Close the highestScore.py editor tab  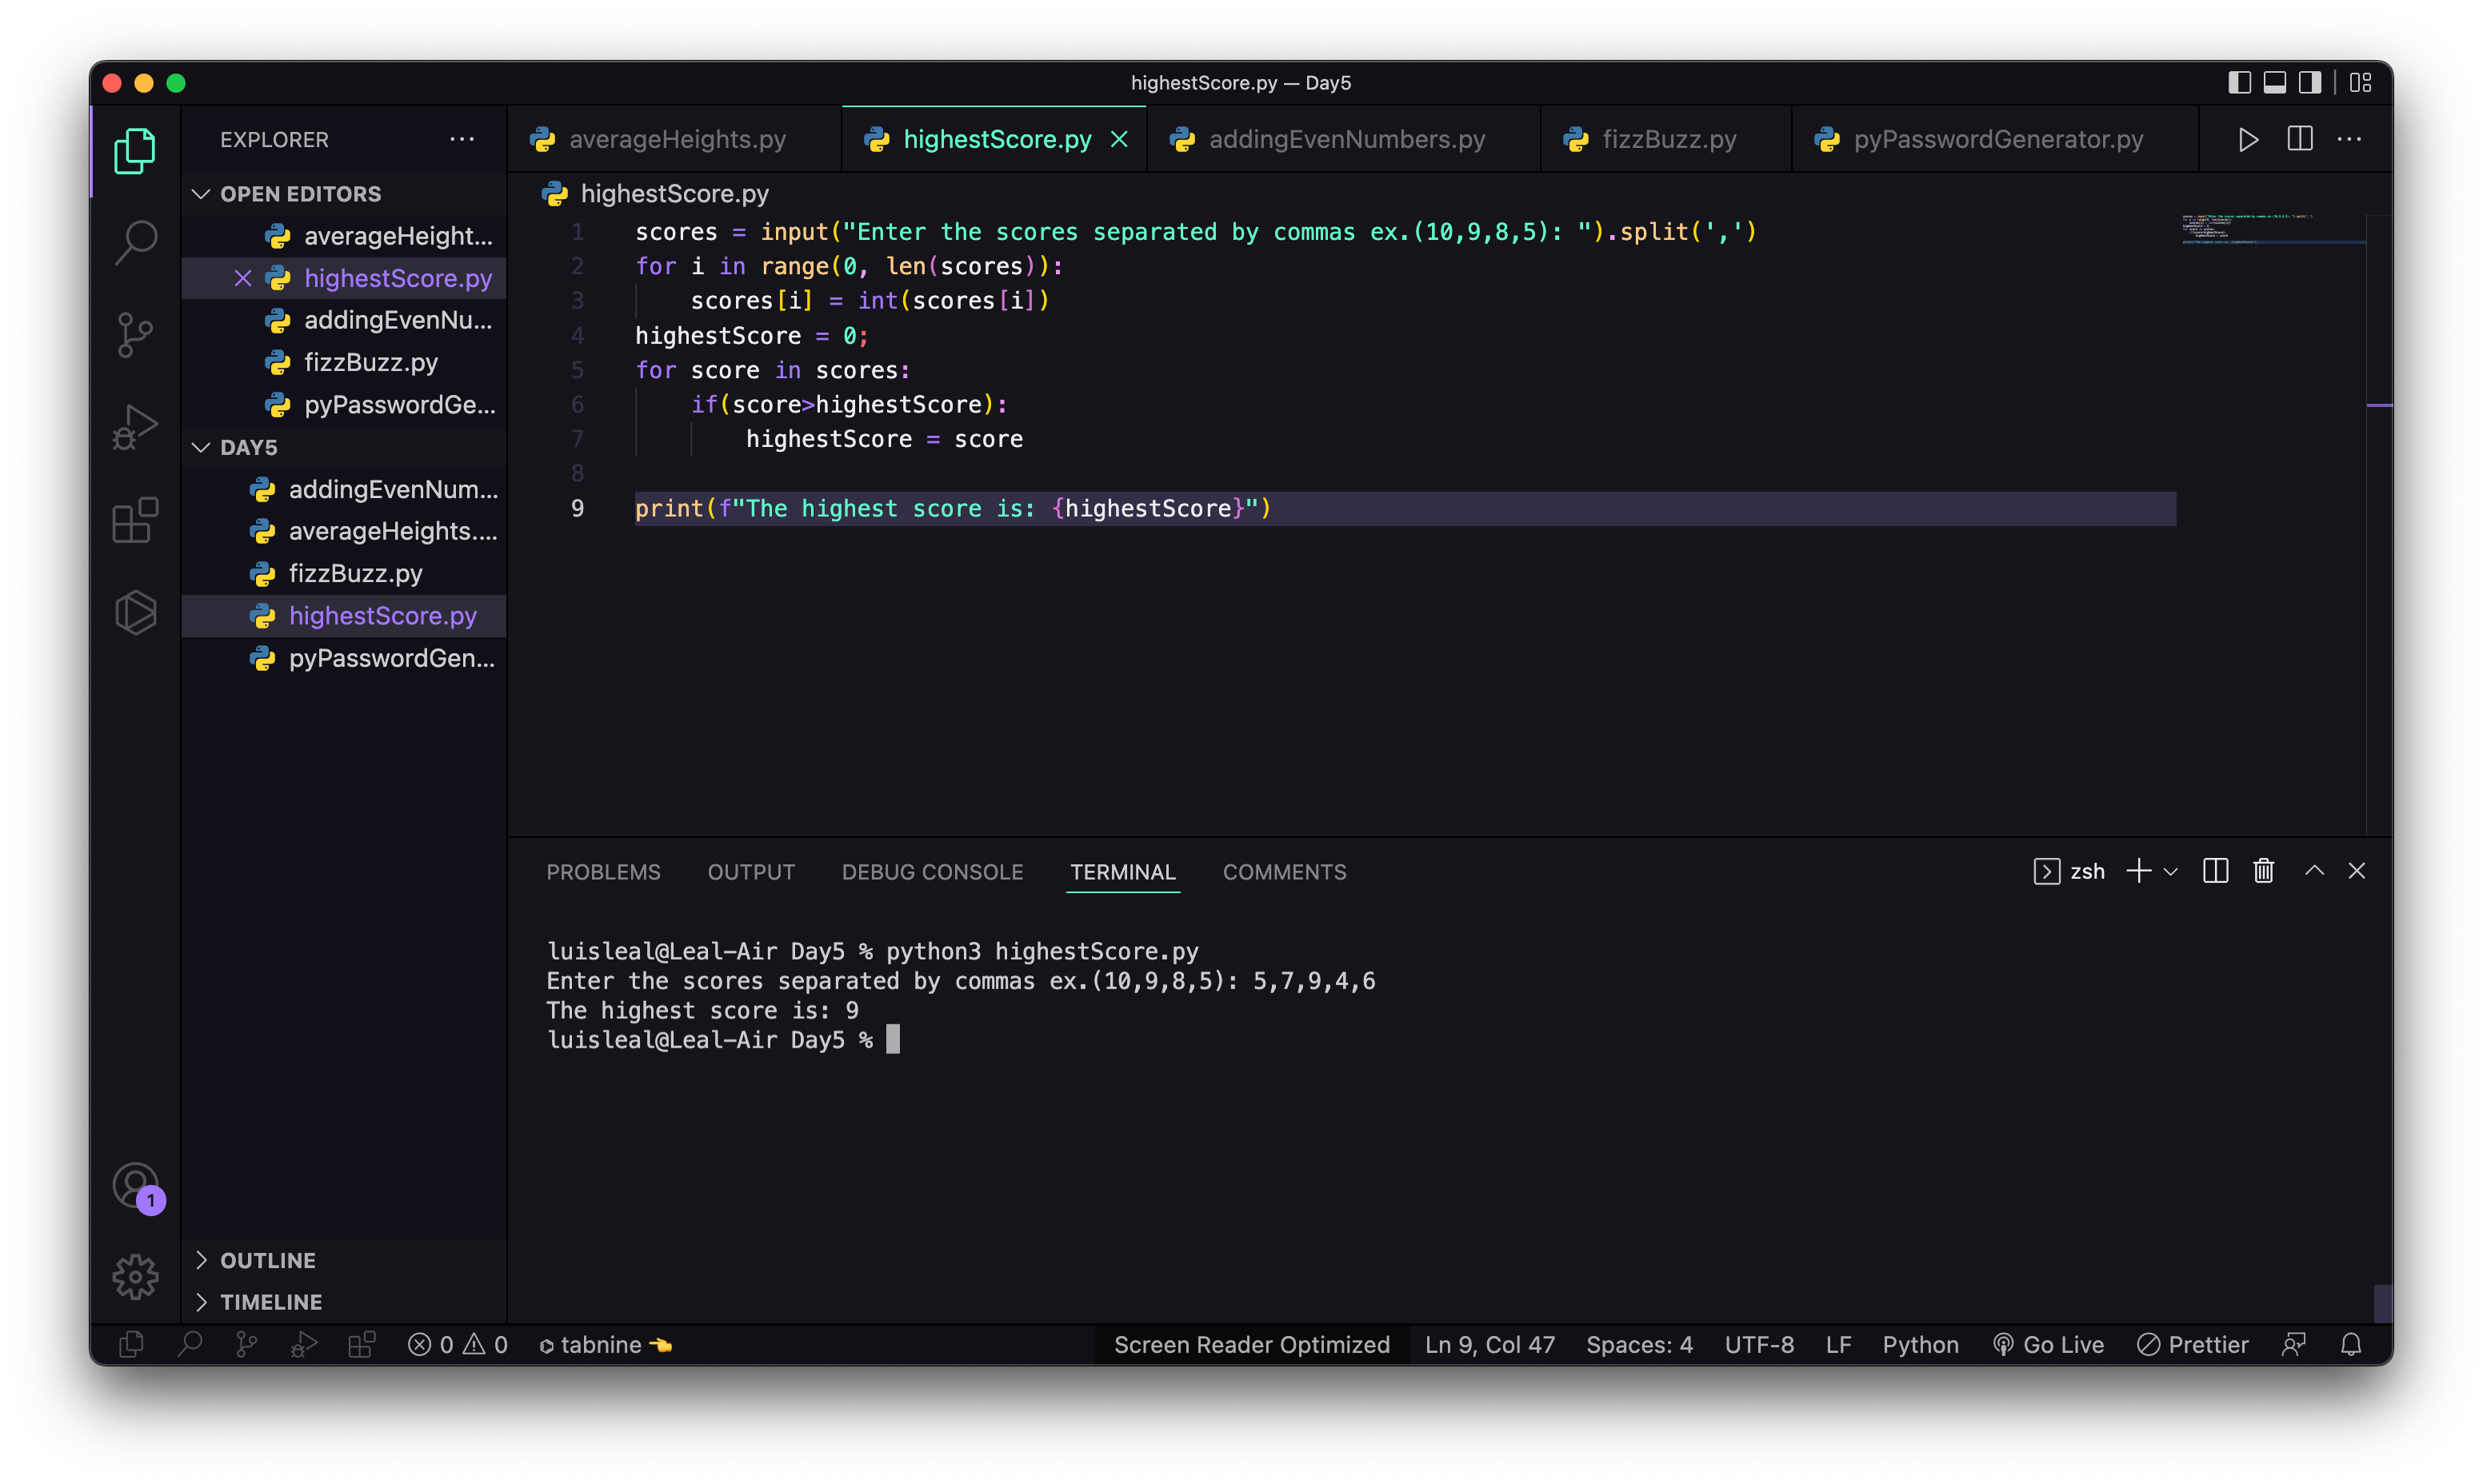point(1119,140)
